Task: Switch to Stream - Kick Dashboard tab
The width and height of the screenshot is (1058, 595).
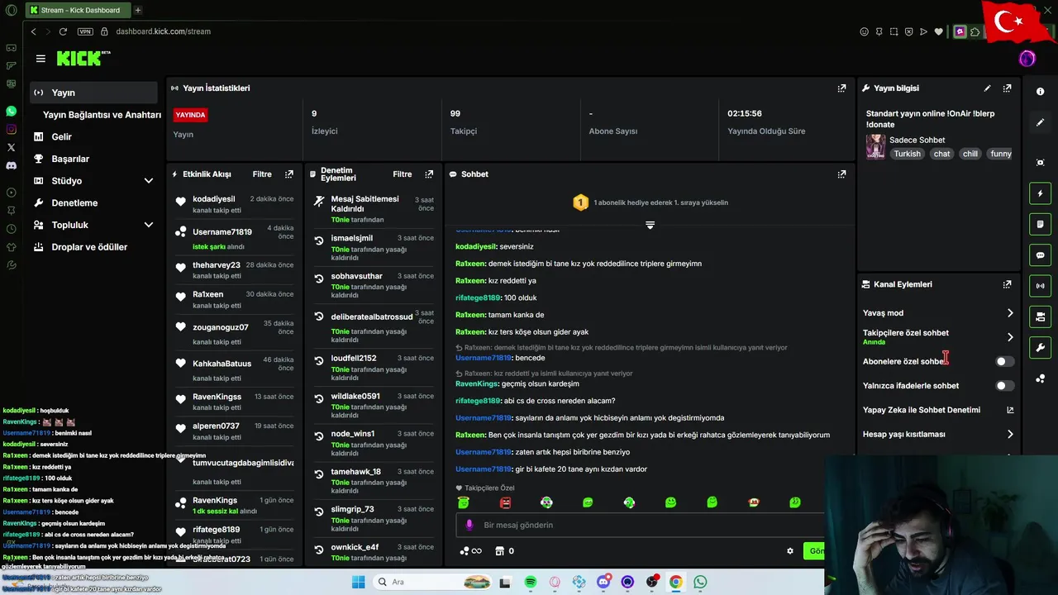Action: (77, 10)
